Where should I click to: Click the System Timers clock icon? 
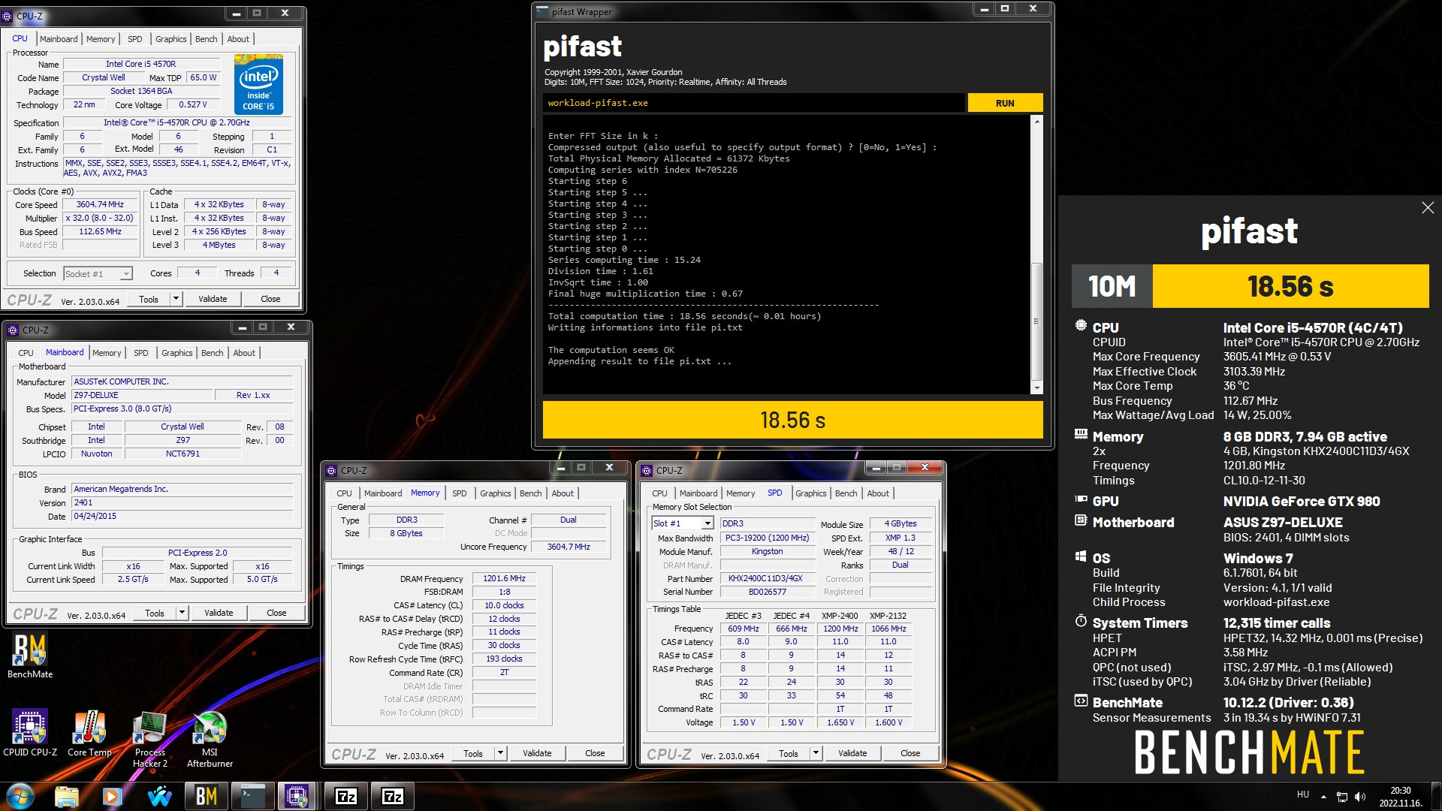click(x=1081, y=621)
